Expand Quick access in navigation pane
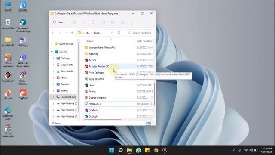This screenshot has height=155, width=275. click(52, 44)
